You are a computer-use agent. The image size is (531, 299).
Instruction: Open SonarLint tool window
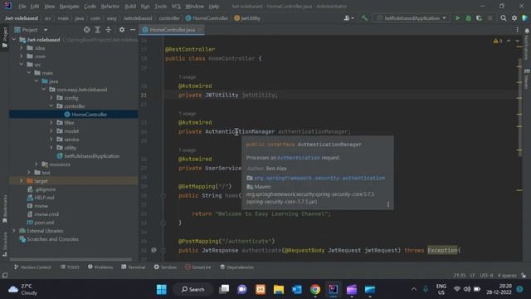pos(198,267)
